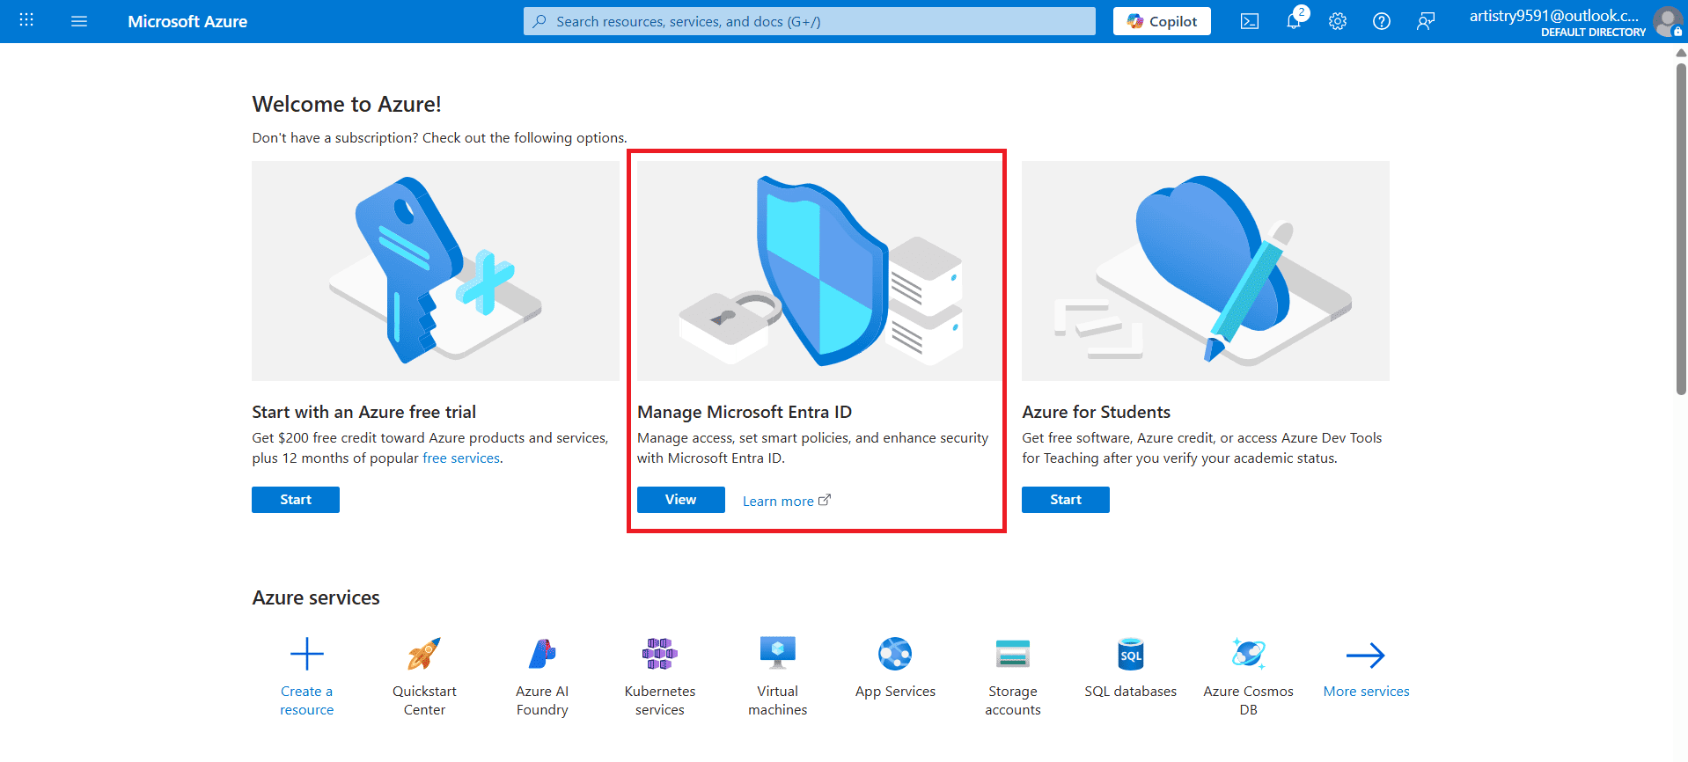Click the Support and troubleshooting help icon
This screenshot has width=1688, height=762.
coord(1381,21)
